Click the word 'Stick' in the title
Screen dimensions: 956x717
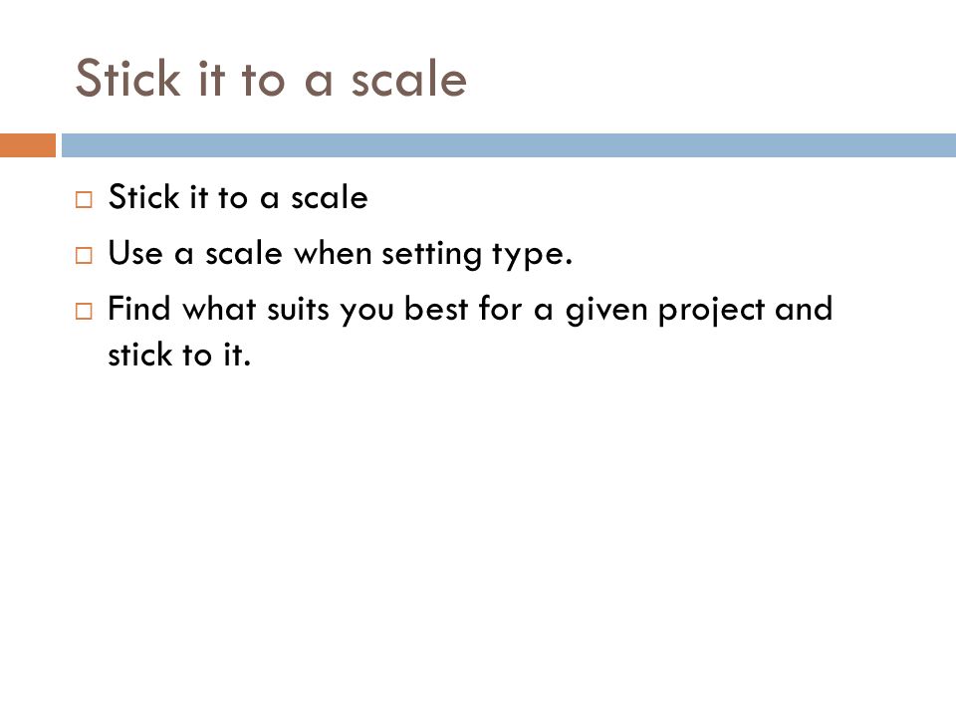(128, 78)
